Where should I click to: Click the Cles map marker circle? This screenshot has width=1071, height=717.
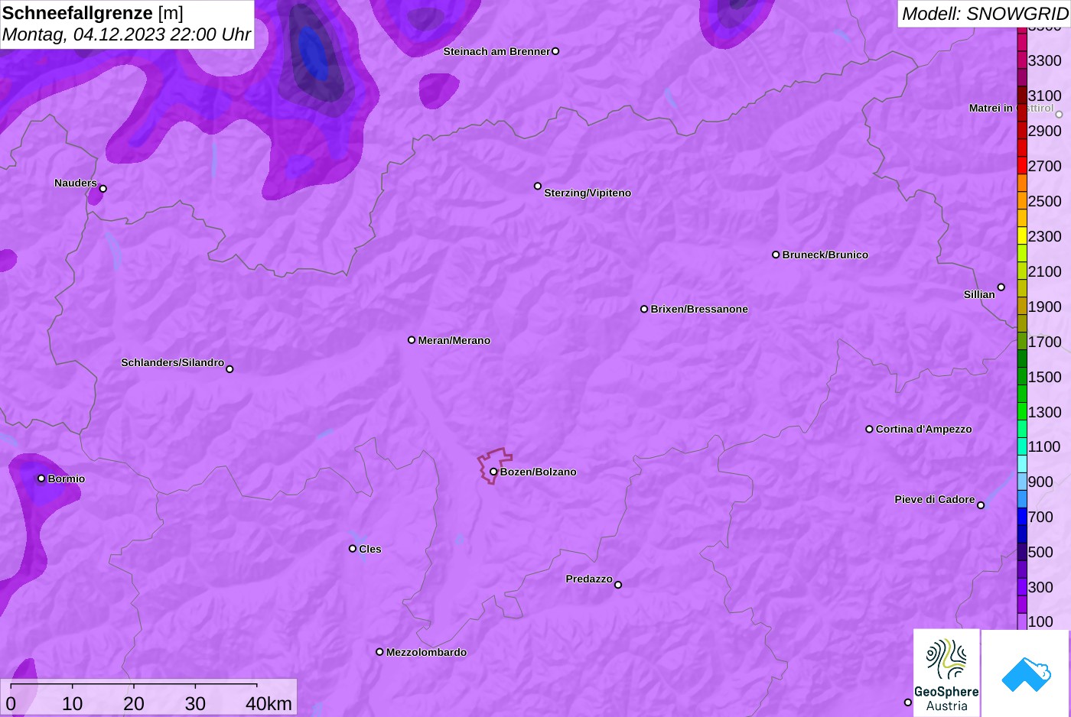353,548
